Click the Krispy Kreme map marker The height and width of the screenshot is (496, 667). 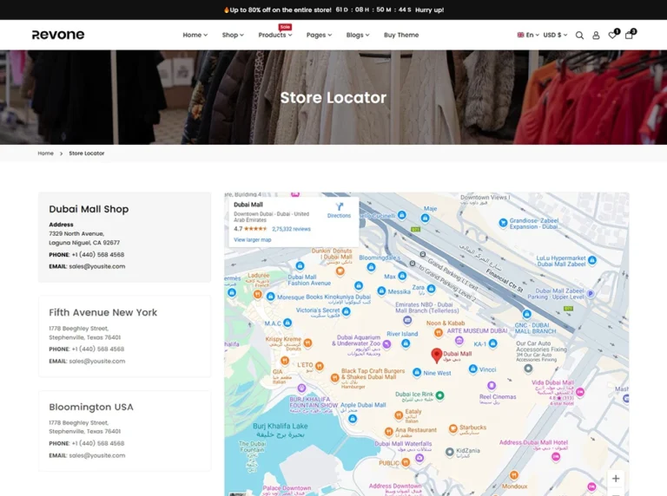pyautogui.click(x=308, y=343)
